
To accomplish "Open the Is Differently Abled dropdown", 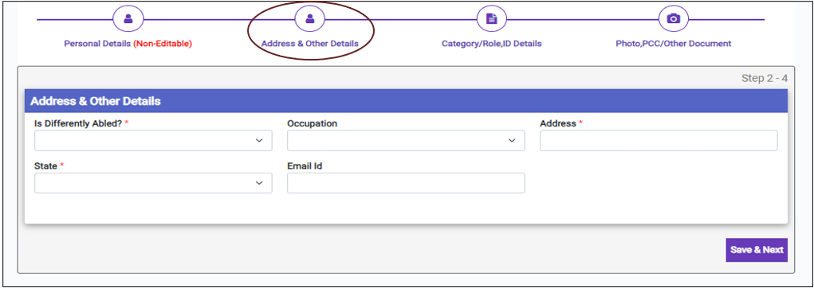I will click(153, 140).
